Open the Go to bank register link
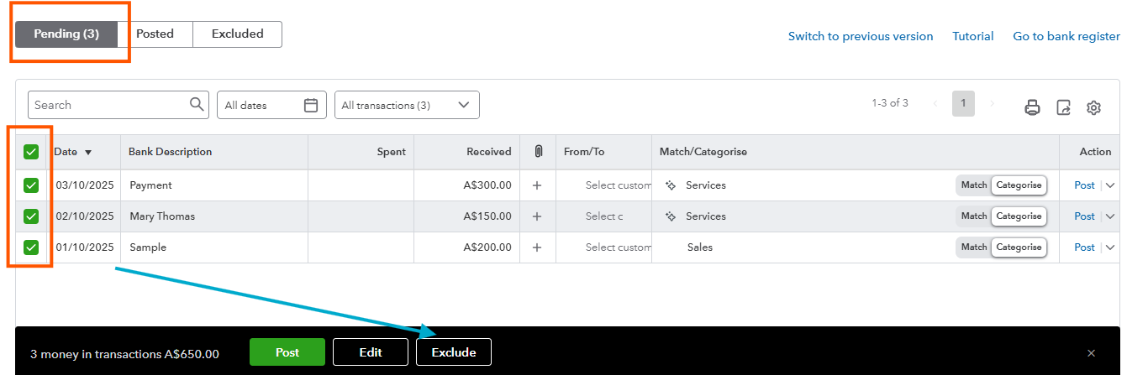This screenshot has height=375, width=1148. point(1066,36)
